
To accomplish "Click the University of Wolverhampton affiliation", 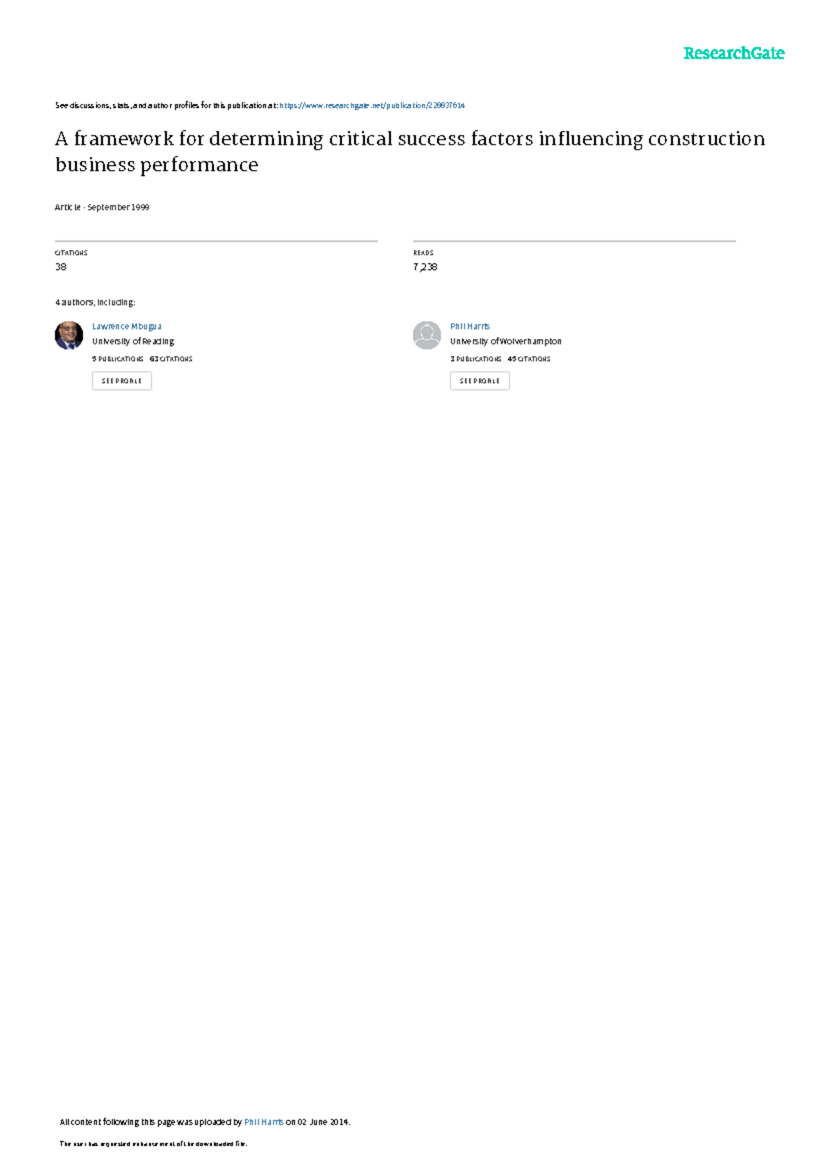I will pos(506,342).
